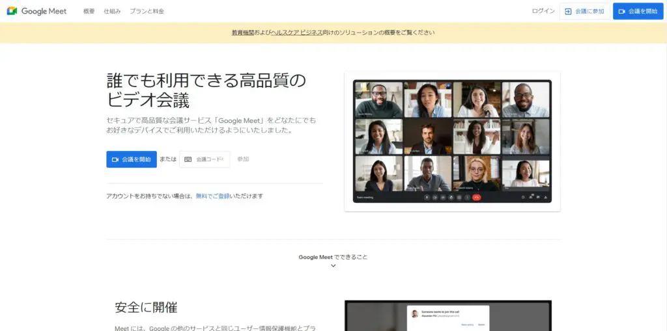Image resolution: width=667 pixels, height=331 pixels.
Task: Open the 仕組み menu item
Action: 112,12
